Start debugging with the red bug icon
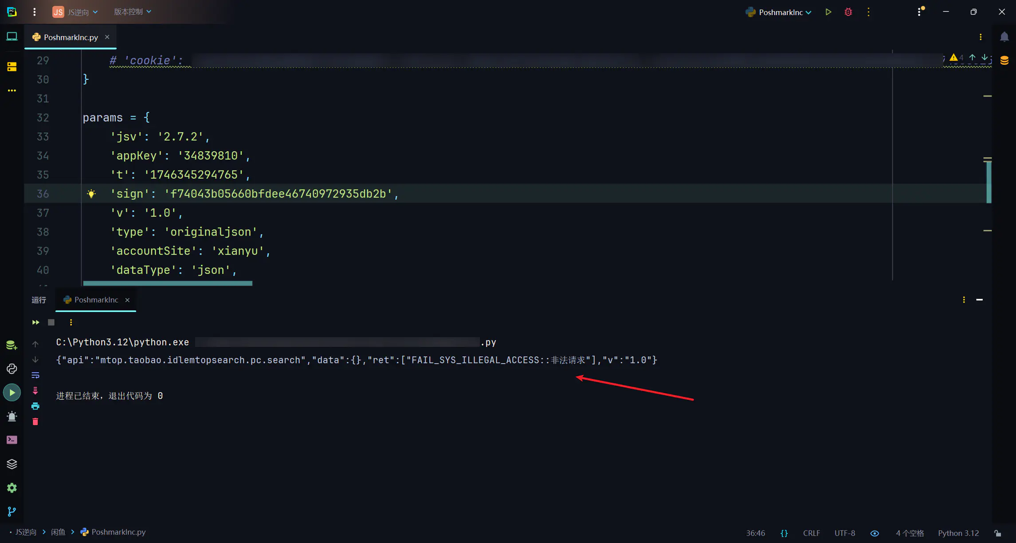The image size is (1016, 543). click(x=848, y=12)
